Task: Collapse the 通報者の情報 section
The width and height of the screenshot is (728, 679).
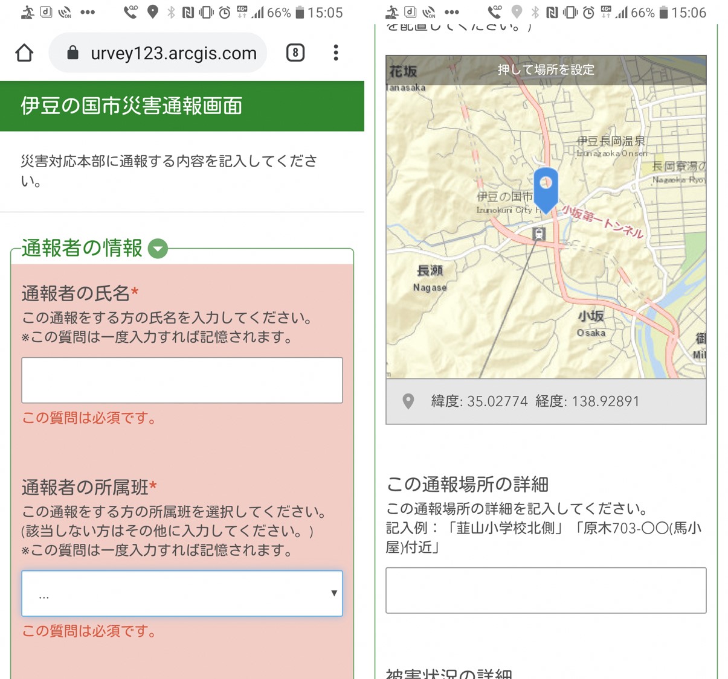Action: tap(158, 247)
